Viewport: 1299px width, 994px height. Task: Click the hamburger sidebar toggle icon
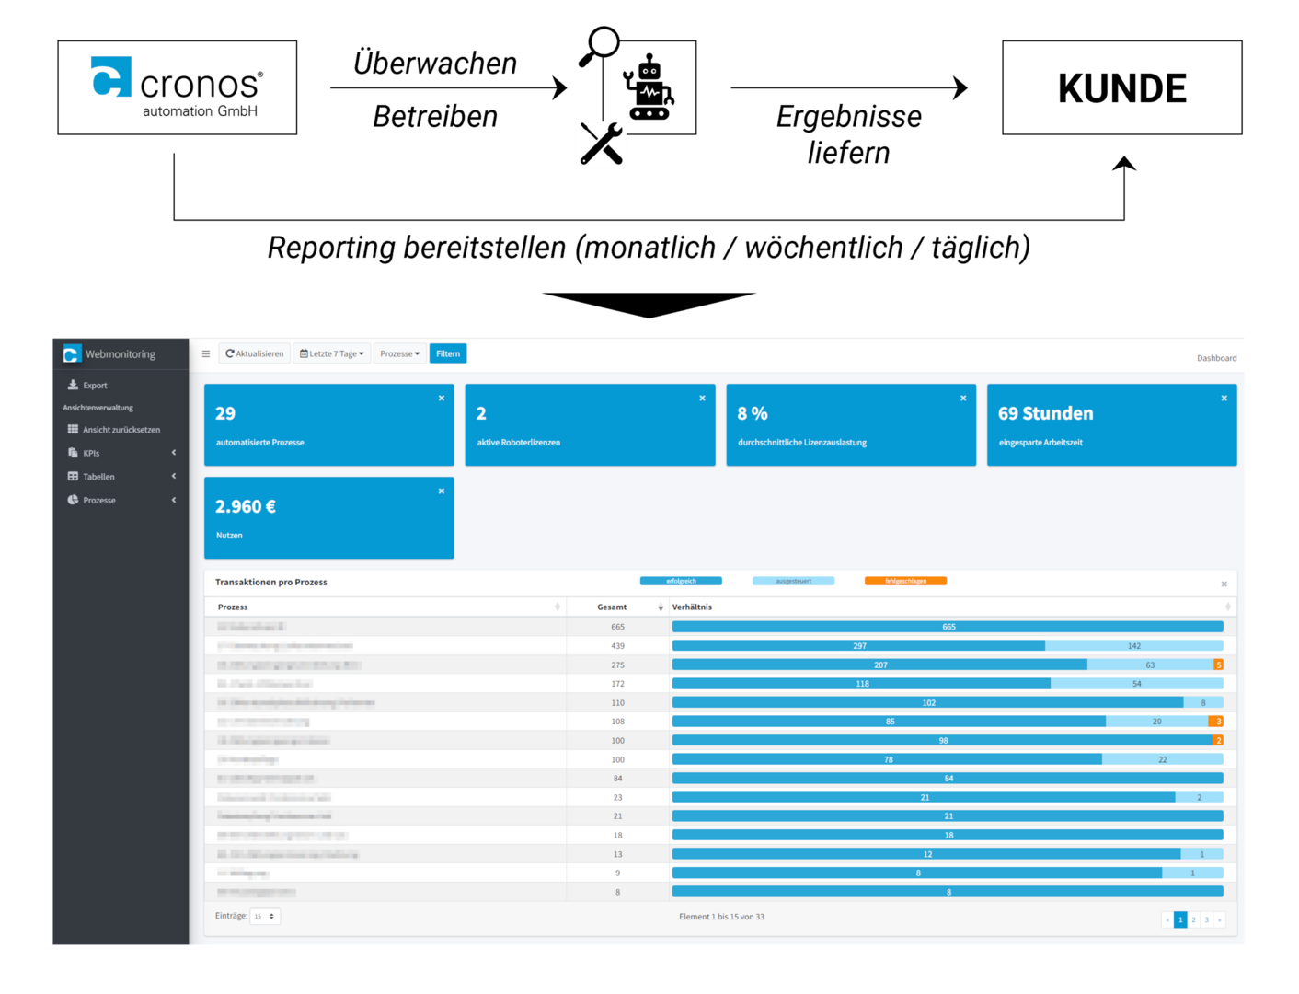pyautogui.click(x=206, y=353)
